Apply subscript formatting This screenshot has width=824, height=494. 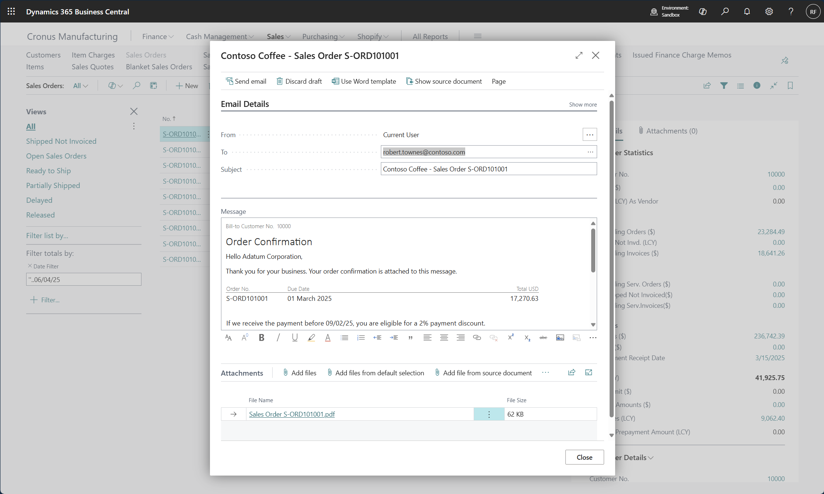pos(527,337)
